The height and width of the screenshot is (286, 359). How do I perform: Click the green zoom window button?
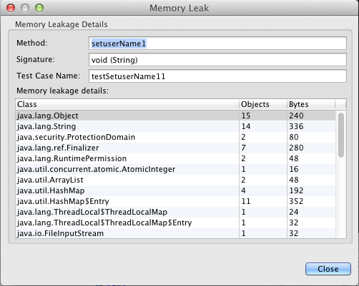click(39, 8)
